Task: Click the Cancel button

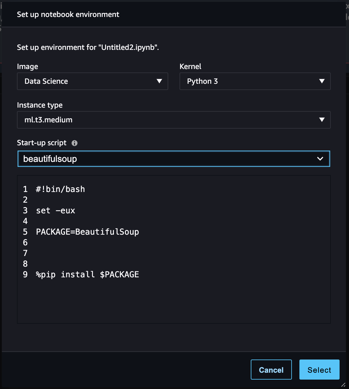Action: (x=271, y=370)
